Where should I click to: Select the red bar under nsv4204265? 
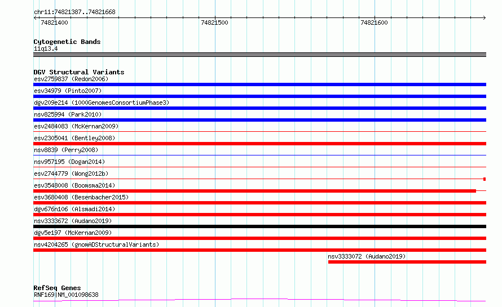259,250
